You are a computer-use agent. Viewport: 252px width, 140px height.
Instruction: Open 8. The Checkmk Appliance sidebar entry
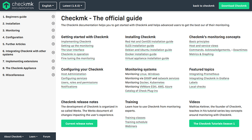coord(19,68)
